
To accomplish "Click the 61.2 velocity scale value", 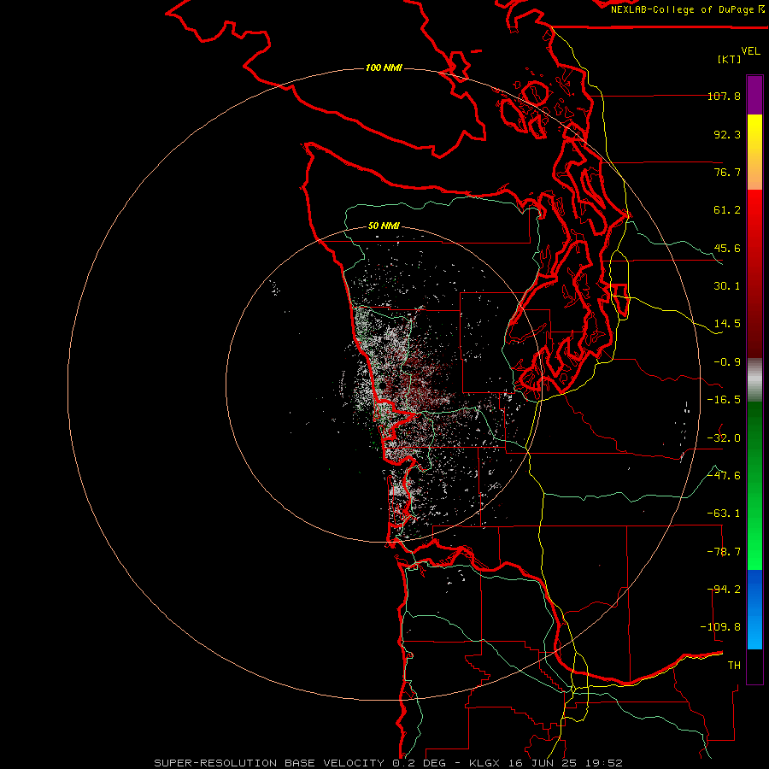I will [727, 210].
